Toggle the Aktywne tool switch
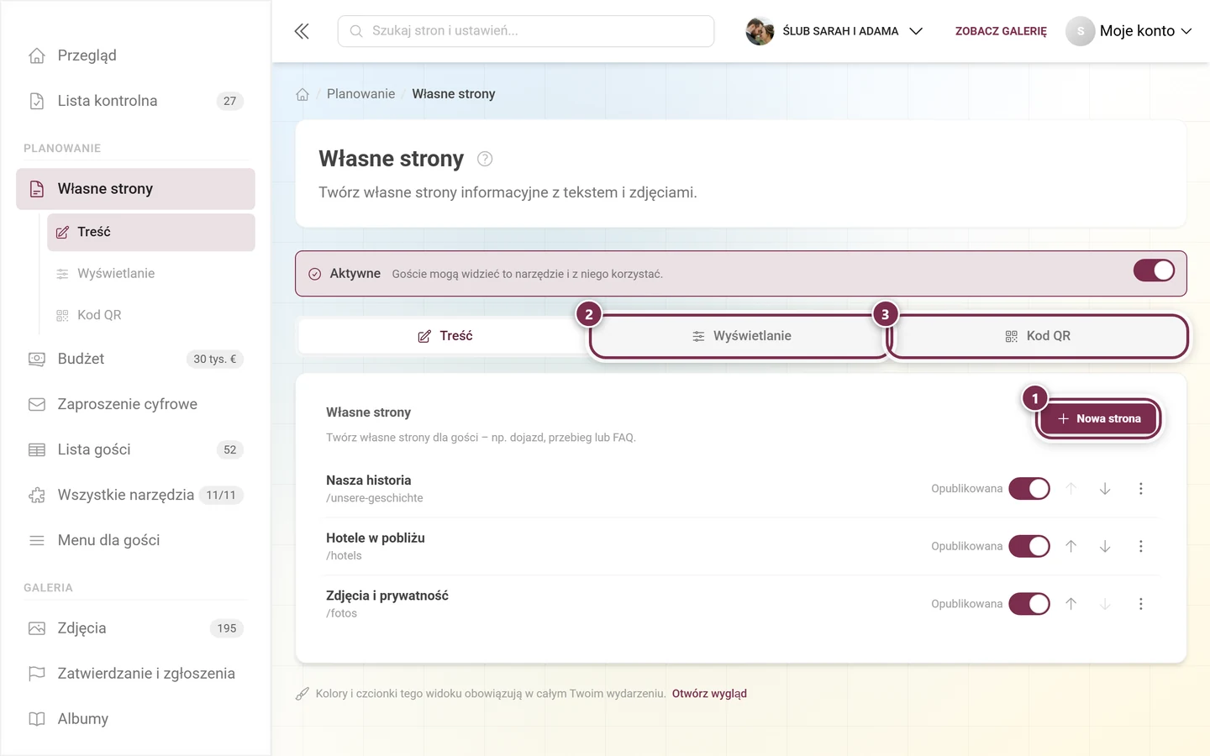1210x756 pixels. point(1154,270)
